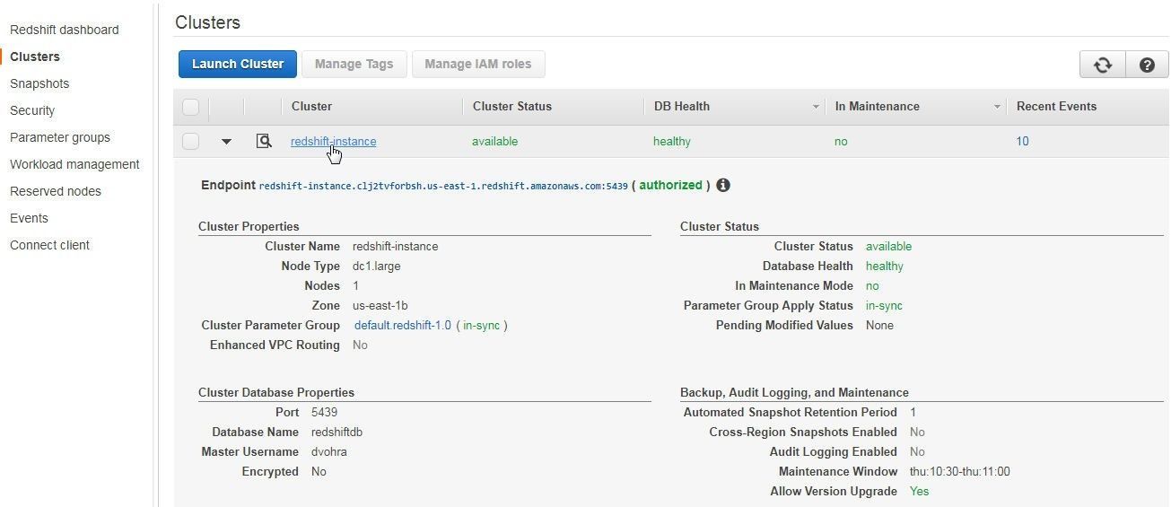Tick the select-all checkbox in table header

click(190, 107)
